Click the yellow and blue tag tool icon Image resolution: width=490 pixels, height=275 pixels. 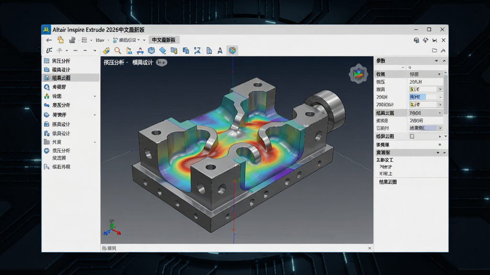pyautogui.click(x=106, y=51)
